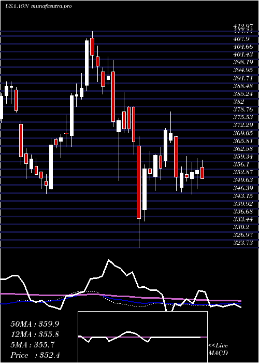
Task: Click the 359.34 price axis label
Action: [x=243, y=157]
